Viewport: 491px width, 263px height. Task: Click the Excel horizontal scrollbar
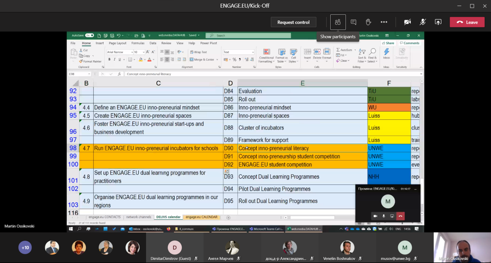[x=312, y=218]
